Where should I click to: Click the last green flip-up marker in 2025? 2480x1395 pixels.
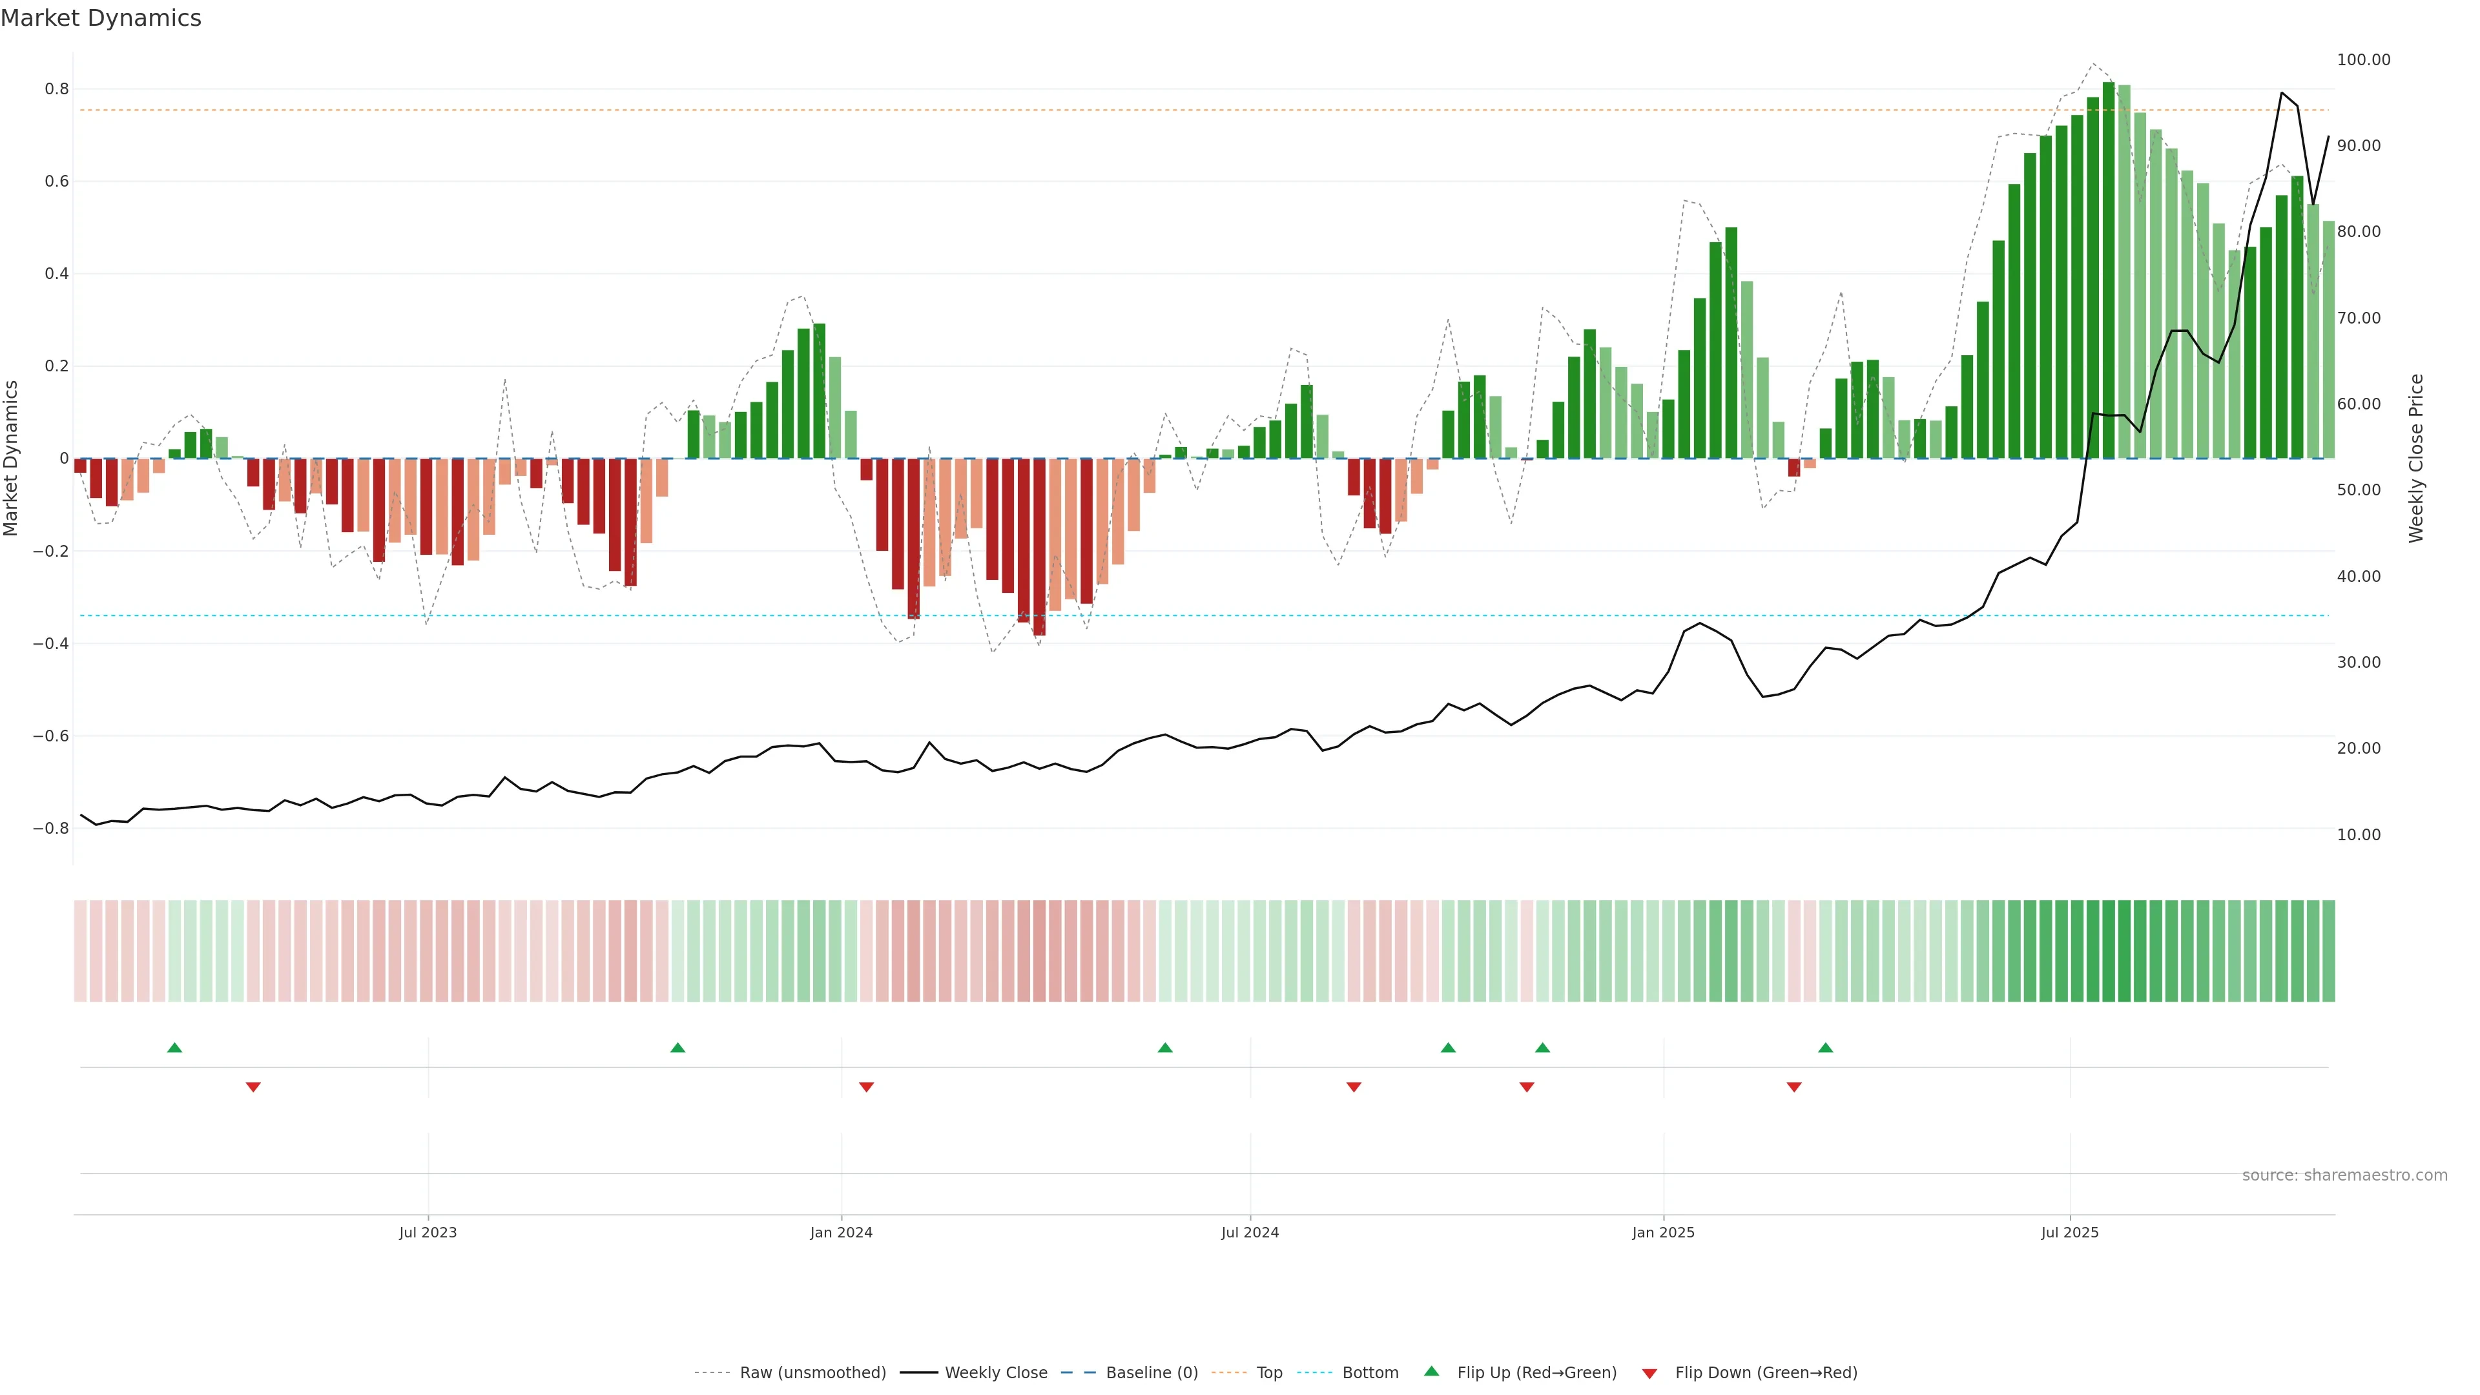click(1825, 1048)
